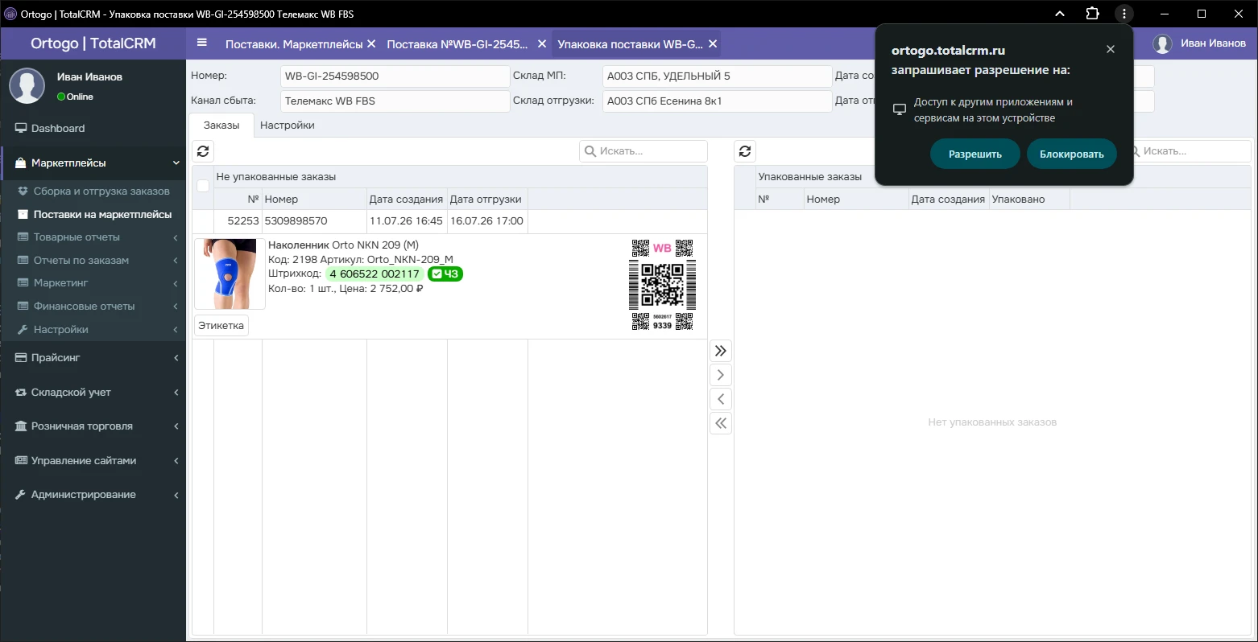The height and width of the screenshot is (642, 1258).
Task: Click the Администрирование wrench icon
Action: tap(21, 495)
